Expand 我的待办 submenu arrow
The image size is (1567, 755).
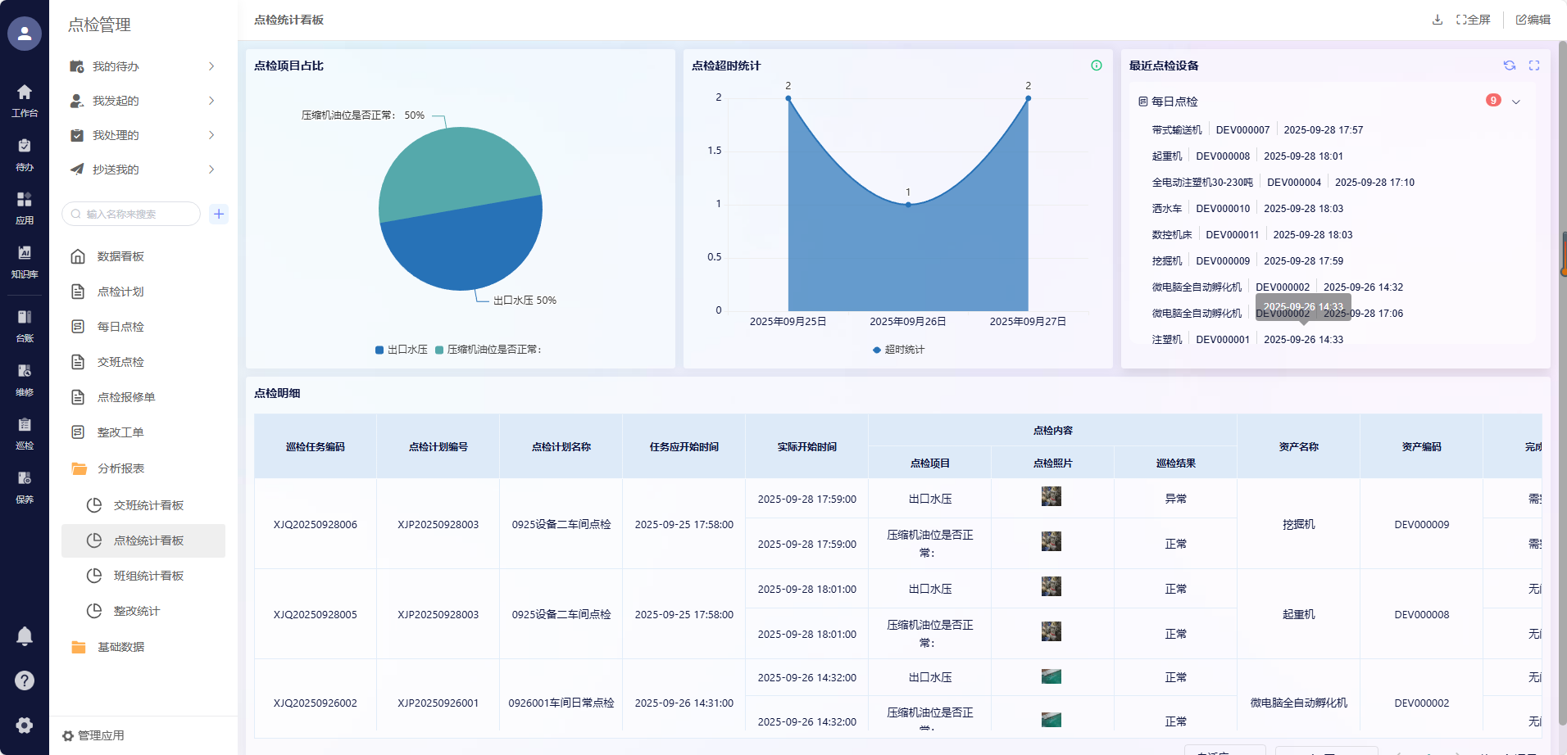point(211,66)
